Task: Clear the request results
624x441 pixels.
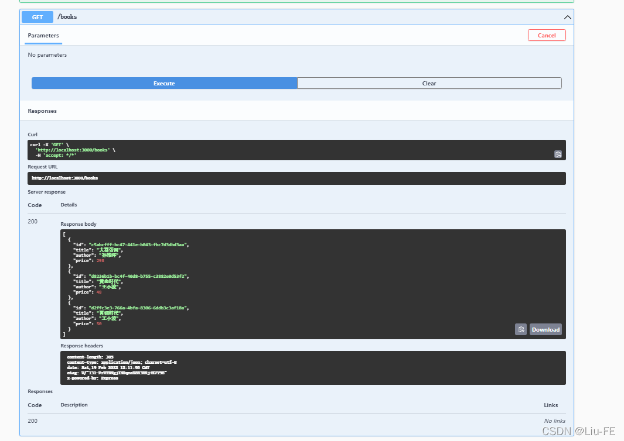Action: pos(429,84)
